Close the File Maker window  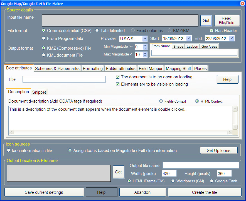click(242, 4)
